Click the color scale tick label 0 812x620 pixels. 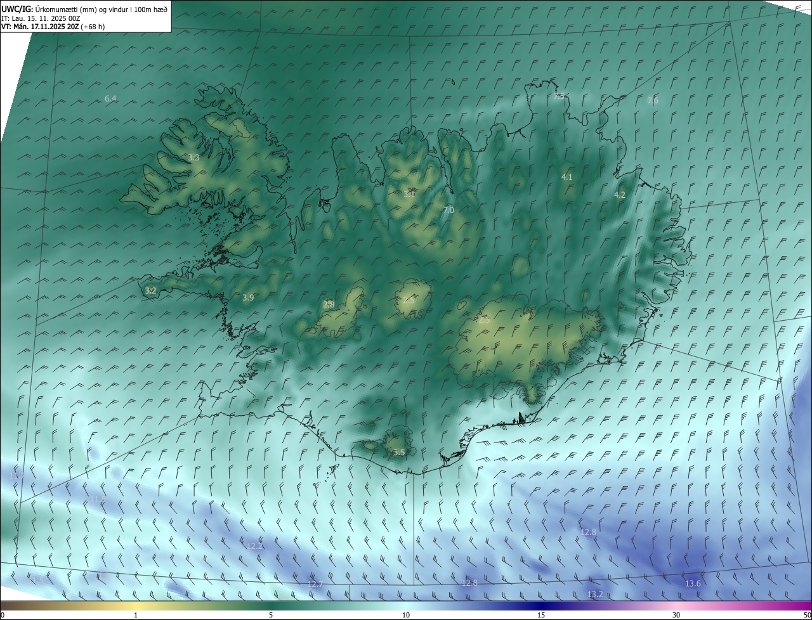tap(3, 615)
